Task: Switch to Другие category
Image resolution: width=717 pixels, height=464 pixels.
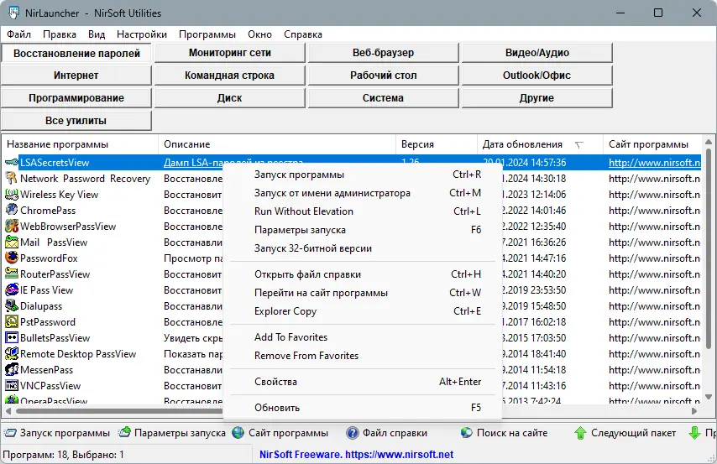Action: (x=536, y=98)
